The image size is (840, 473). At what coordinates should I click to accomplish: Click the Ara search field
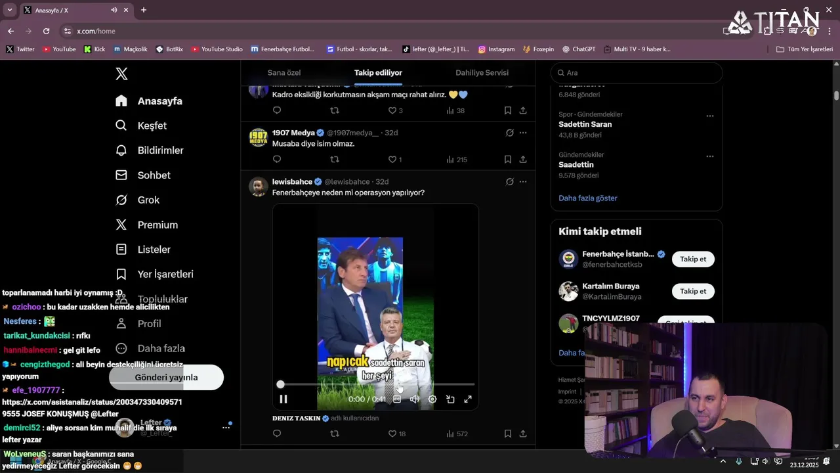tap(637, 73)
